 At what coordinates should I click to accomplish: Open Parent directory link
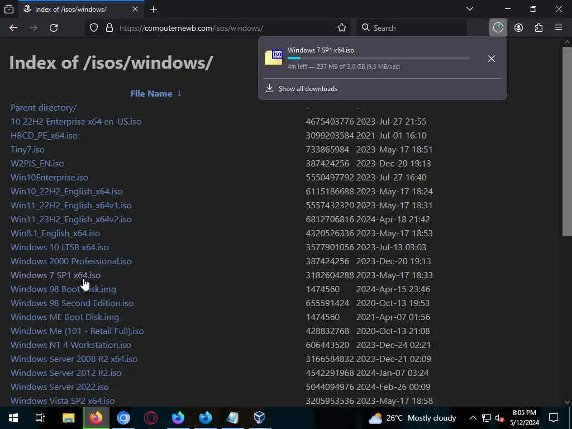pyautogui.click(x=44, y=108)
